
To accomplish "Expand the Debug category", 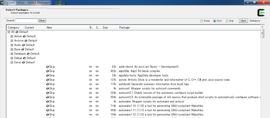I will (x=12, y=58).
